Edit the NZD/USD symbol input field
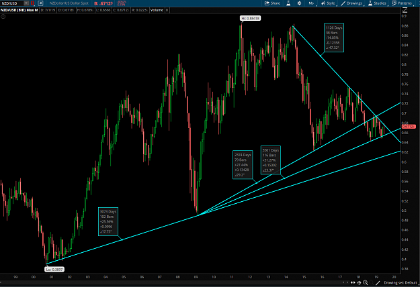The image size is (420, 287). [12, 3]
